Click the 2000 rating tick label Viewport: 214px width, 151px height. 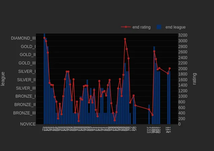[183, 69]
